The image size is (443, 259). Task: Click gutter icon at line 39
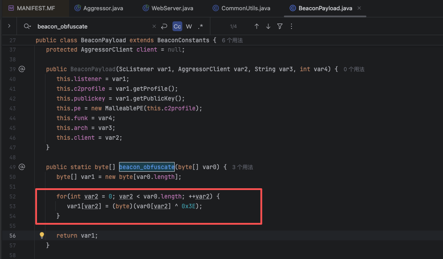(x=22, y=69)
